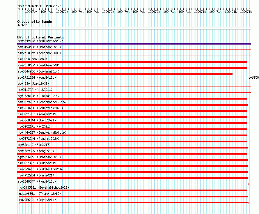Click the esv2528855 (McKernan2009) label
The image size is (259, 214).
coord(39,53)
